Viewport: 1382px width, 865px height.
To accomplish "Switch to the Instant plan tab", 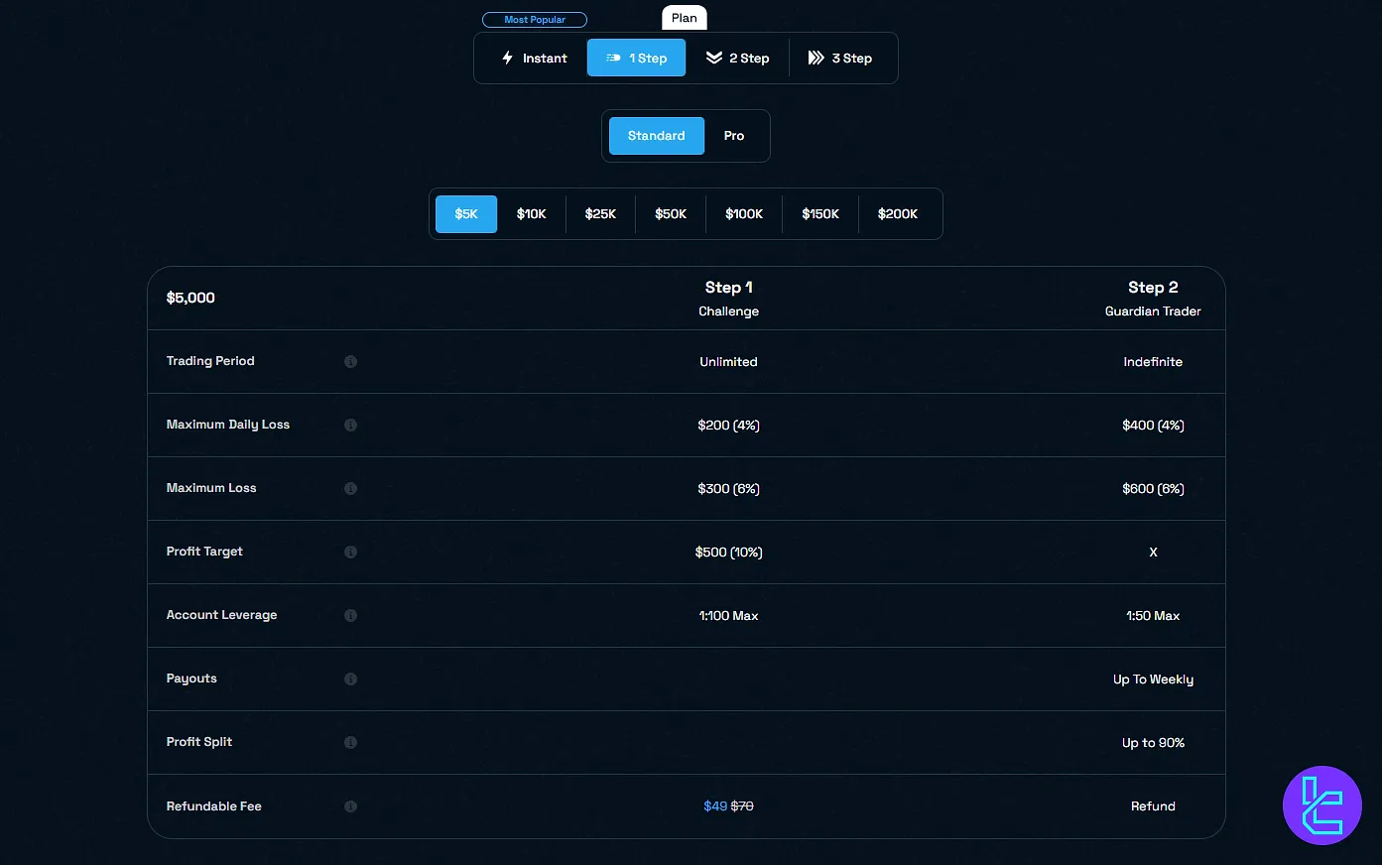I will [x=534, y=59].
